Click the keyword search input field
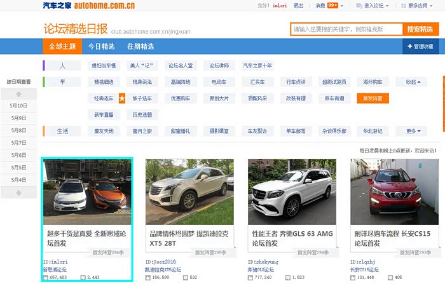The height and width of the screenshot is (284, 445). 346,29
